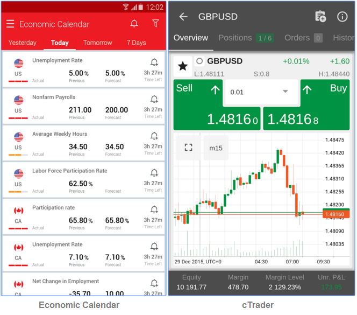Click the +0.01% change value
The height and width of the screenshot is (315, 357).
[x=296, y=61]
